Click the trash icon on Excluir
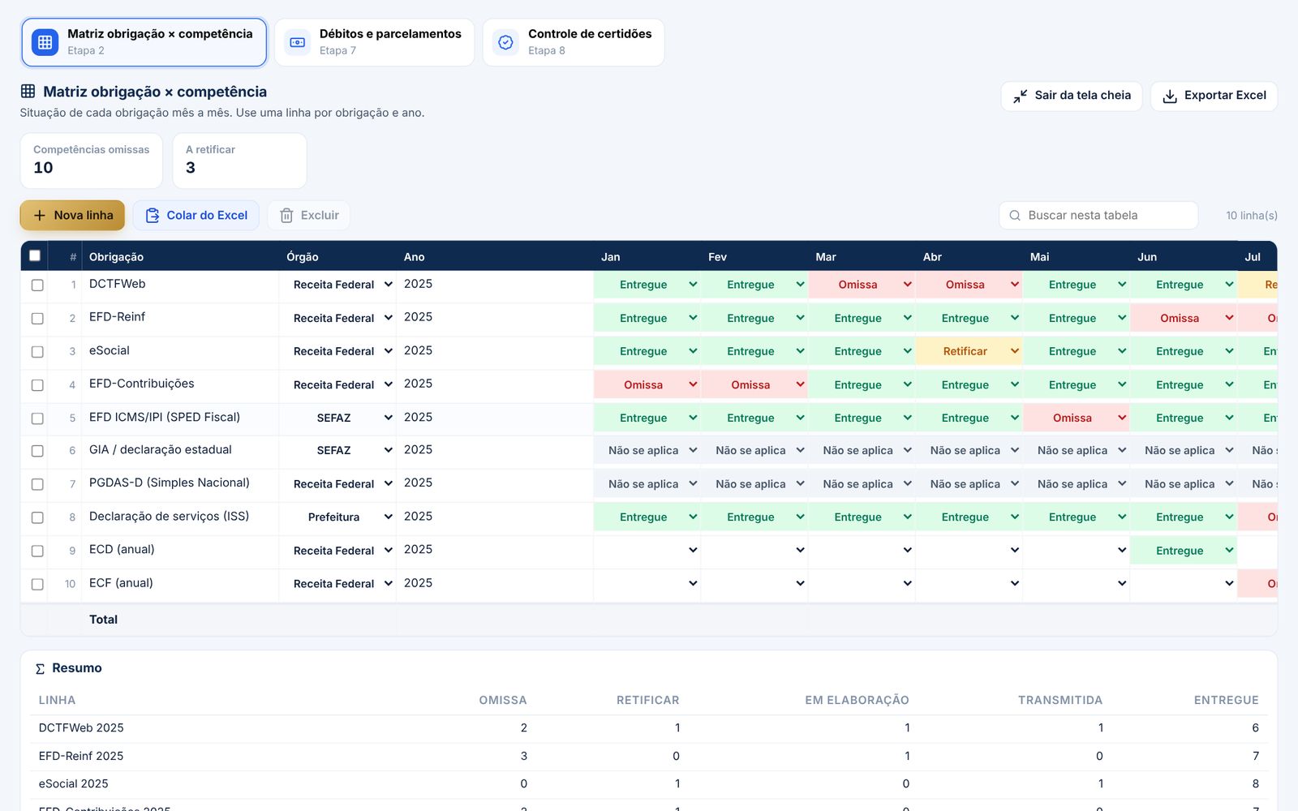1298x811 pixels. (286, 216)
